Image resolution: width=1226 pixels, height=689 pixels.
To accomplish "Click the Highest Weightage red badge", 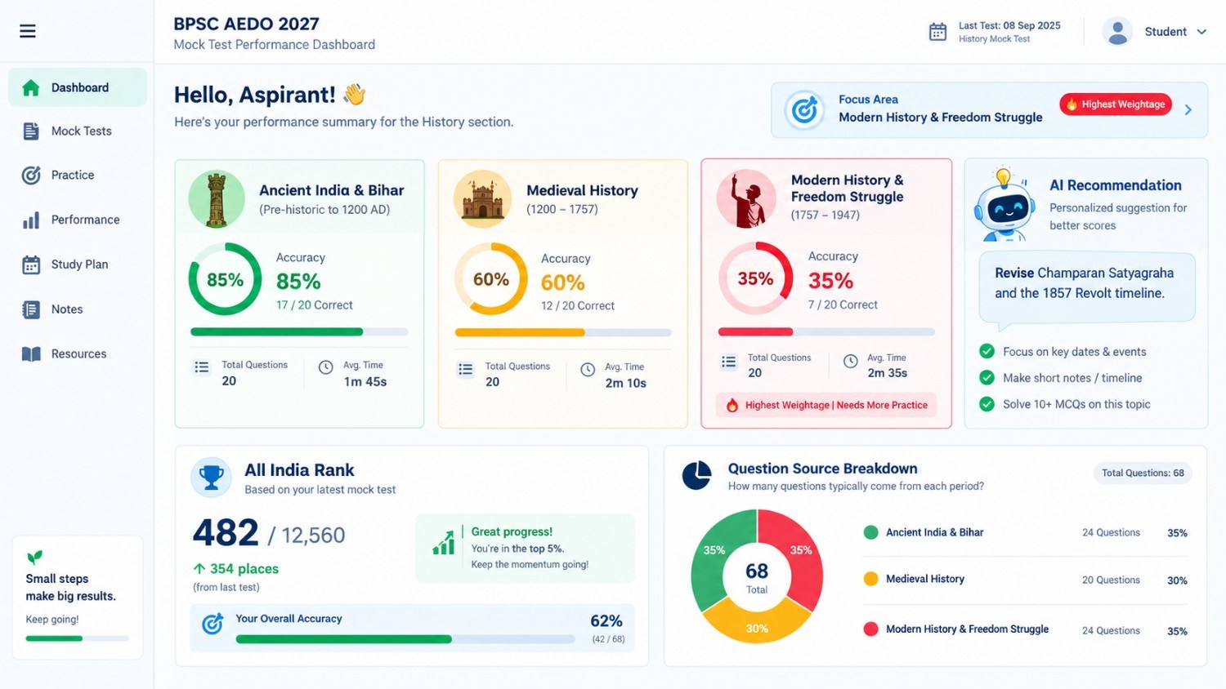I will click(1116, 104).
